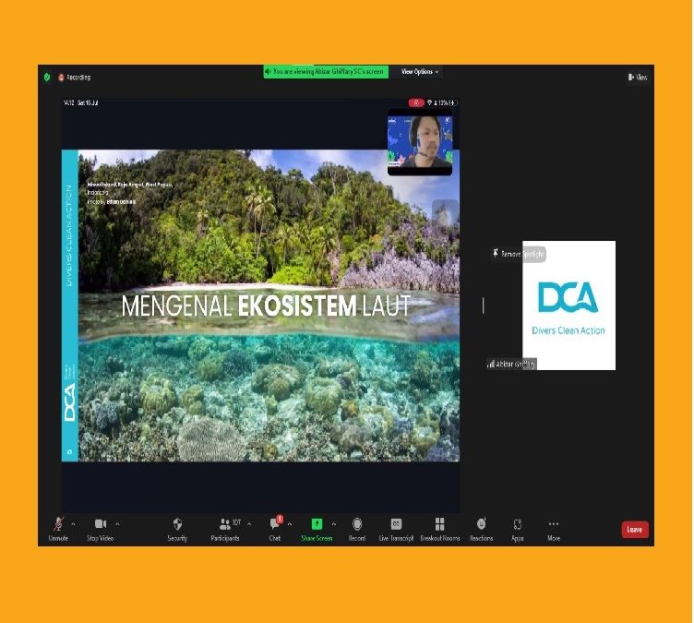Enable Live Transcript CC
Image resolution: width=694 pixels, height=623 pixels.
pos(396,529)
